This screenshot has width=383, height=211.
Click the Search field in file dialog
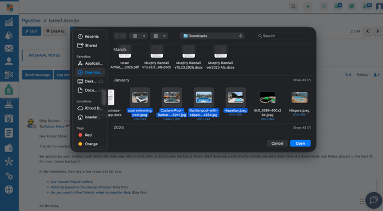tap(284, 36)
